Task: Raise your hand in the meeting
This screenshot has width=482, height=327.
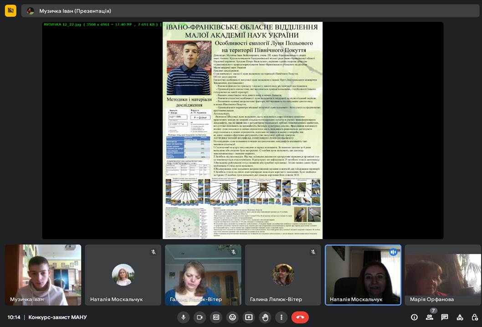Action: 265,317
